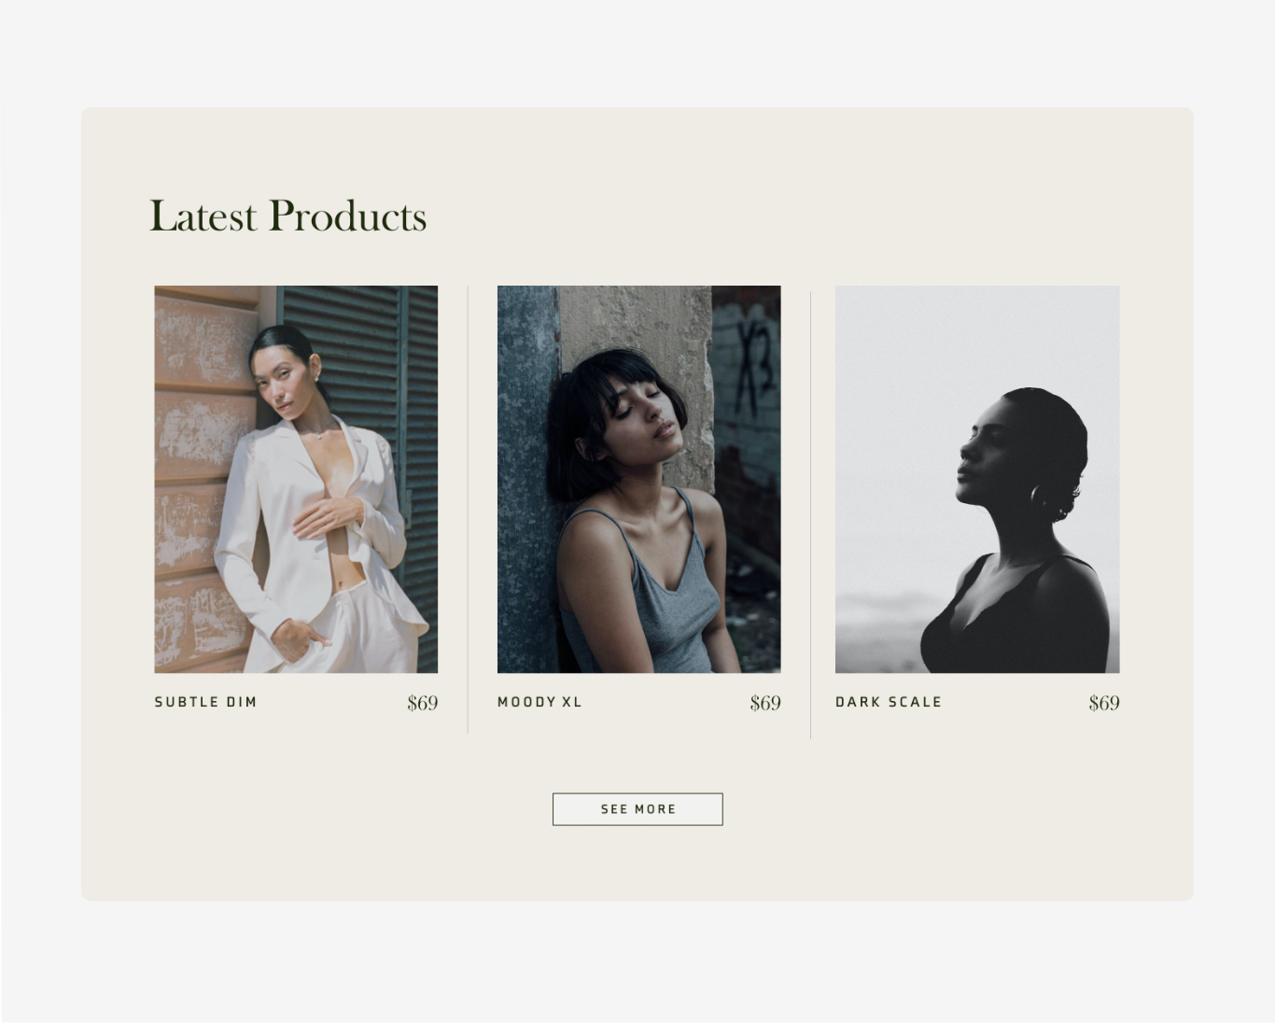Open the Moody XL product photo
1275x1023 pixels.
click(638, 479)
